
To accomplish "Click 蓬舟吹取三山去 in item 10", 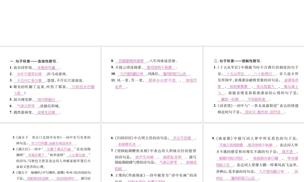I will click(x=174, y=74).
